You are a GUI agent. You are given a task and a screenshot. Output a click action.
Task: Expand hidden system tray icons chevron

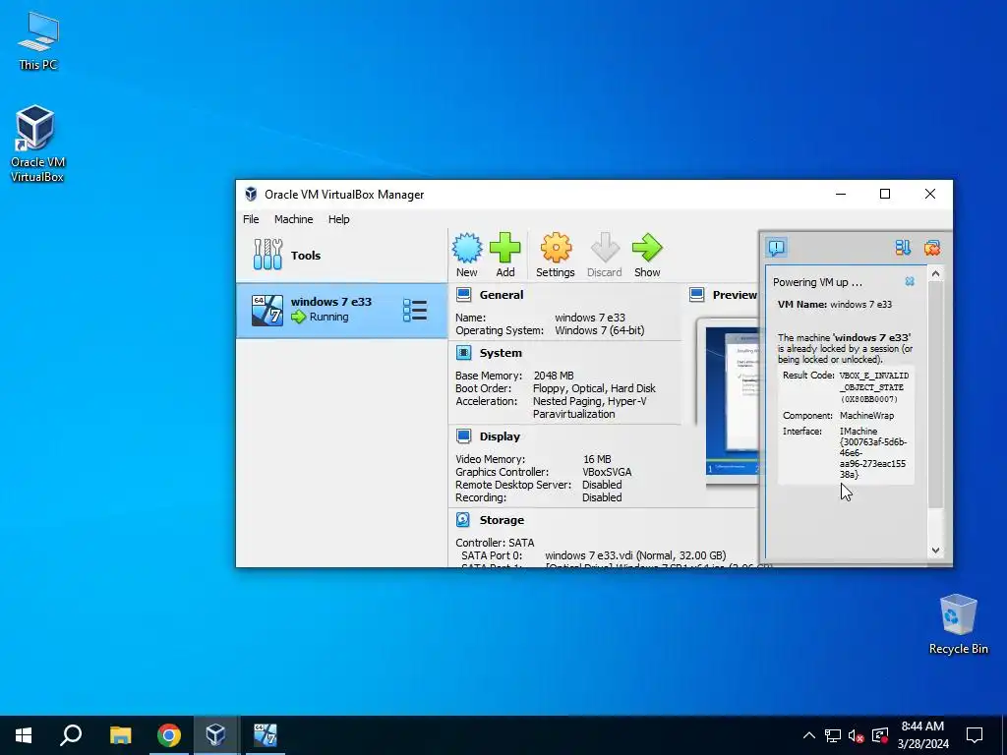[809, 735]
